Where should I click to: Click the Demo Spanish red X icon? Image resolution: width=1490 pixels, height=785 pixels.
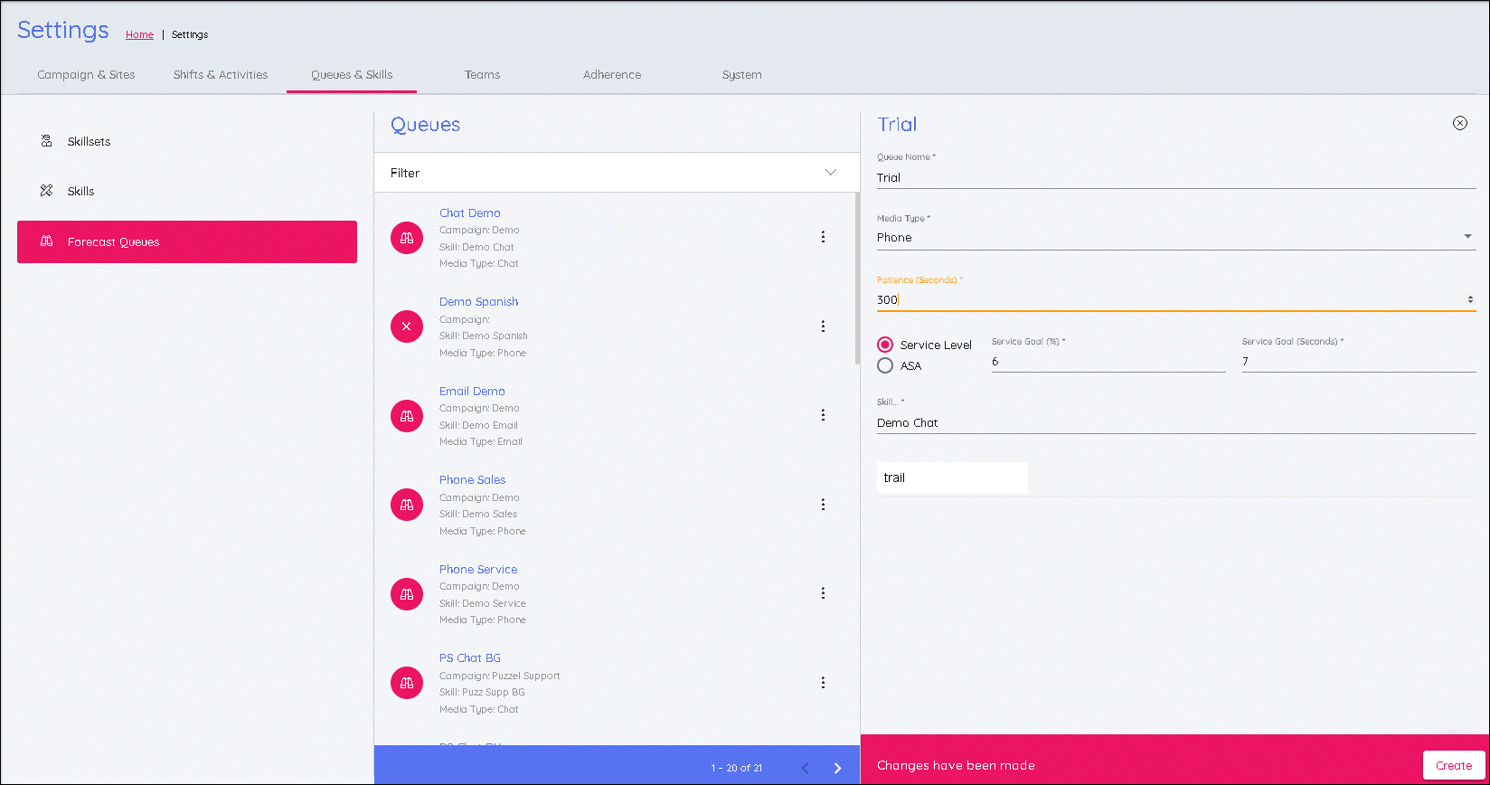[x=407, y=326]
